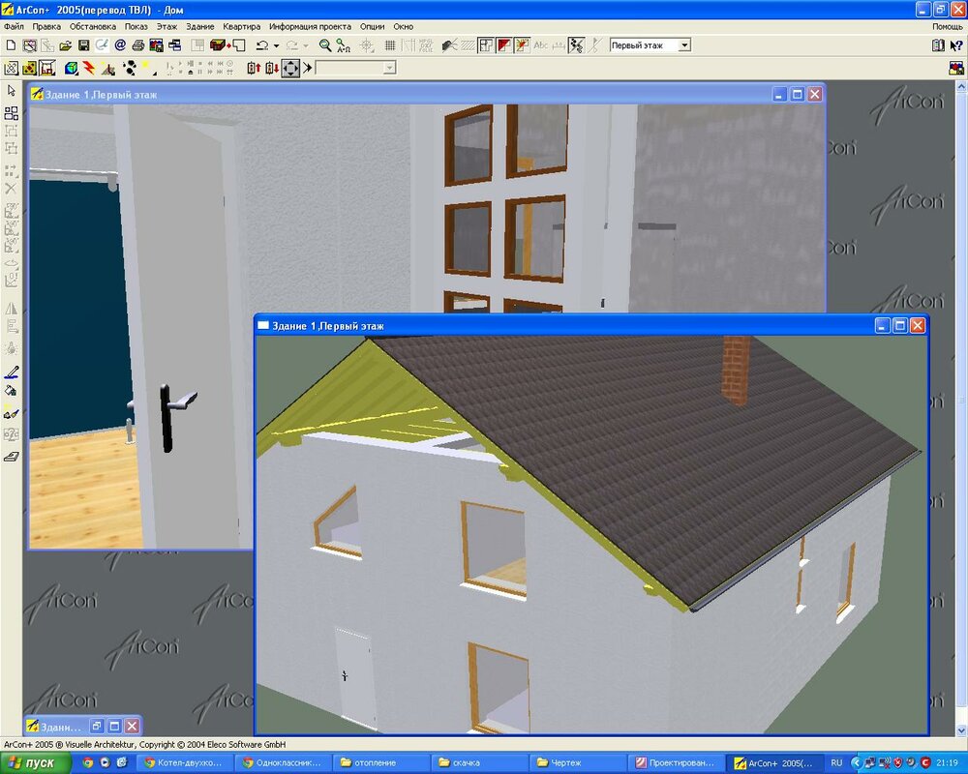Viewport: 968px width, 774px height.
Task: Toggle the red triangle roof display button
Action: point(503,45)
